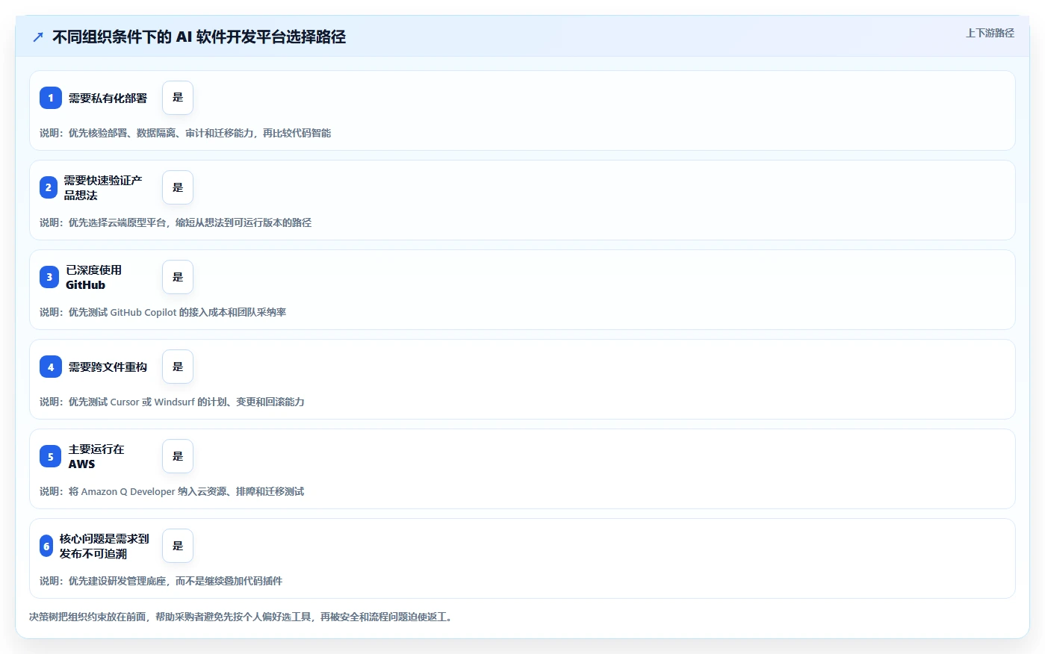
Task: Click the number 6 step badge
Action: [46, 546]
